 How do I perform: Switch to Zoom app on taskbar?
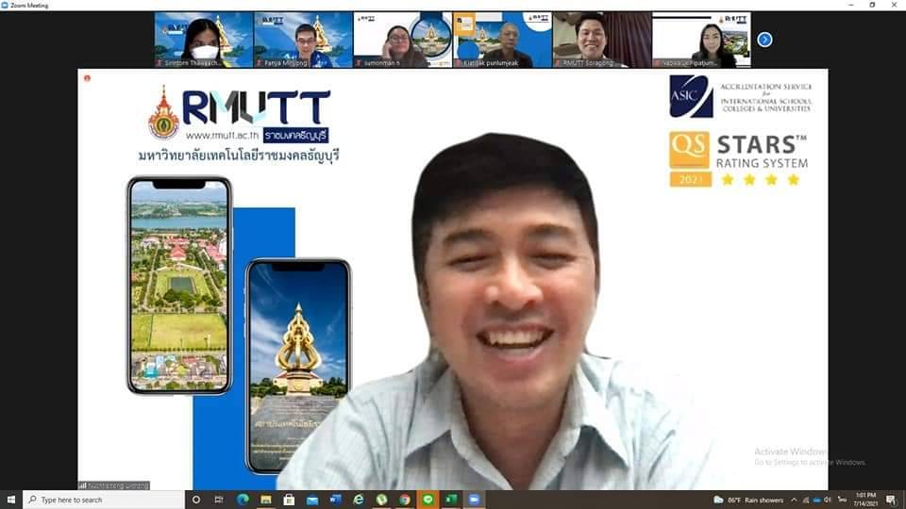coord(474,500)
